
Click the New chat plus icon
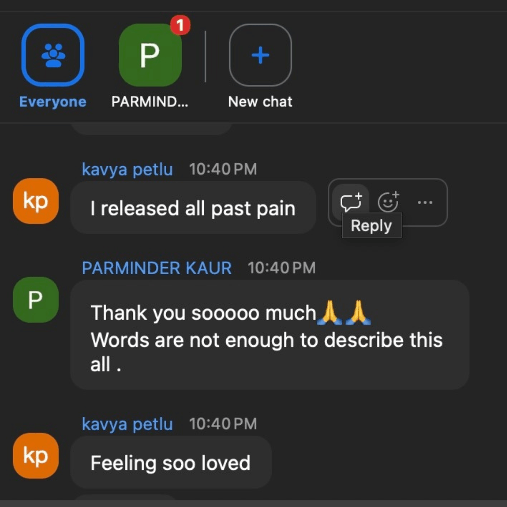pyautogui.click(x=260, y=55)
